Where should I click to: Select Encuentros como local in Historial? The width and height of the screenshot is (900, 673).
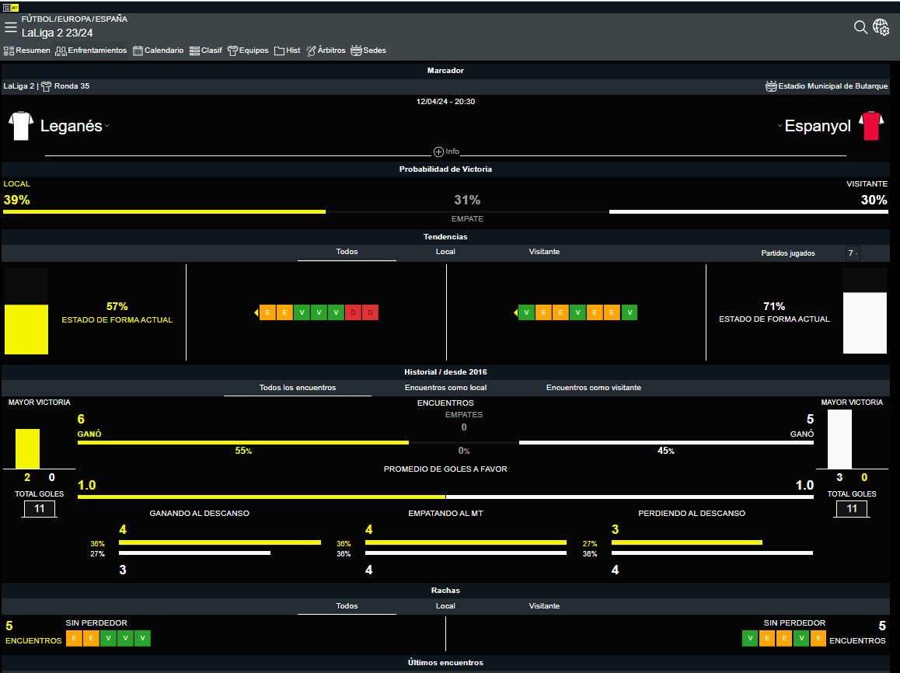(445, 387)
